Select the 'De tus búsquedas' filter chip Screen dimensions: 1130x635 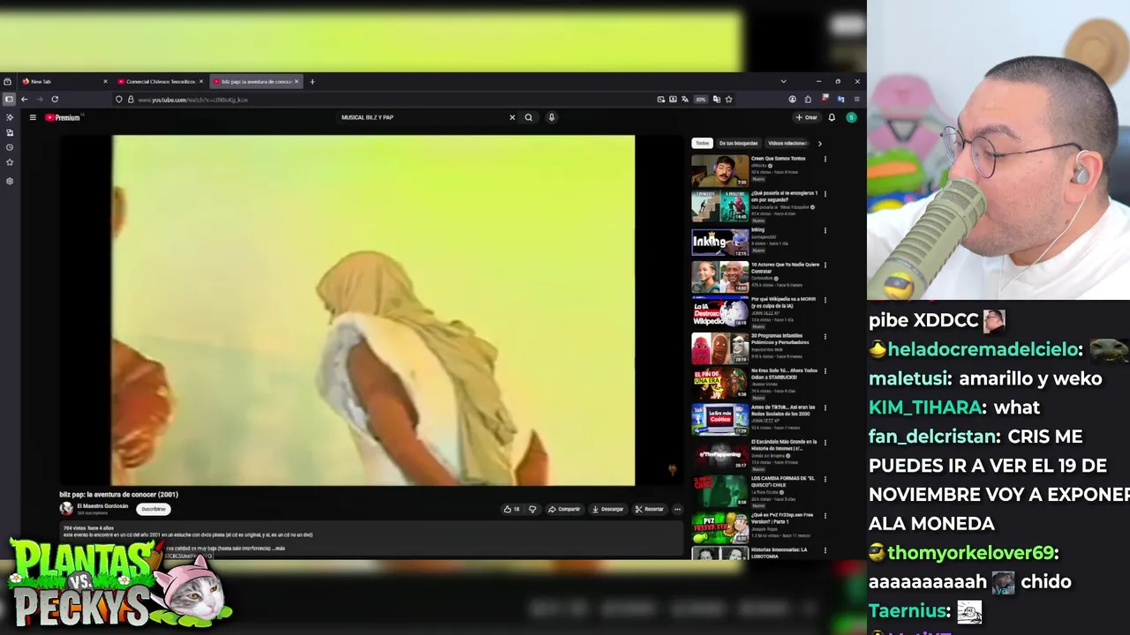[738, 143]
